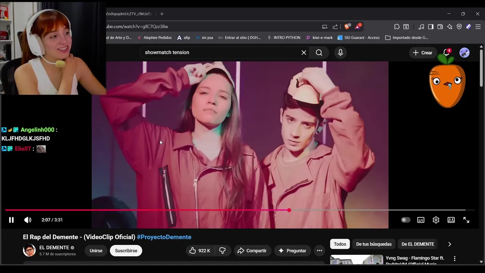Image resolution: width=485 pixels, height=273 pixels.
Task: Select the 'De tus búsquedas' chip
Action: [x=374, y=244]
